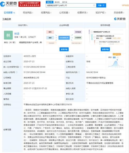The image size is (129, 153).
Task: Click the 企业架构图 column header
Action: tap(64, 25)
